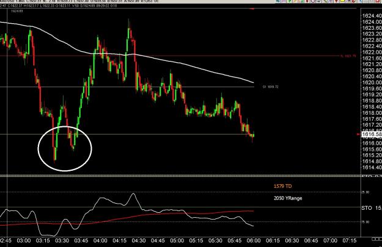Click the last candlestick at 06:00
The height and width of the screenshot is (247, 382).
pos(254,135)
